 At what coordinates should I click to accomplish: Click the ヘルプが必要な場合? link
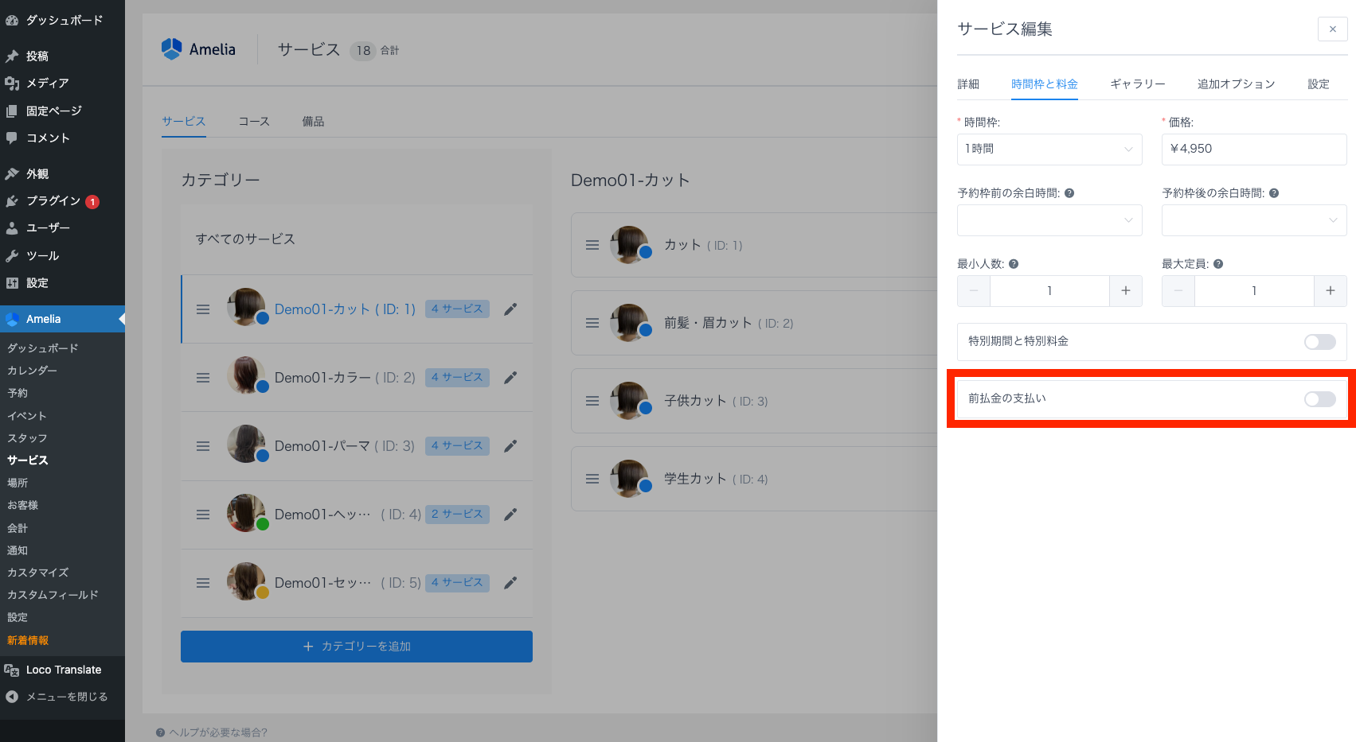coord(217,732)
